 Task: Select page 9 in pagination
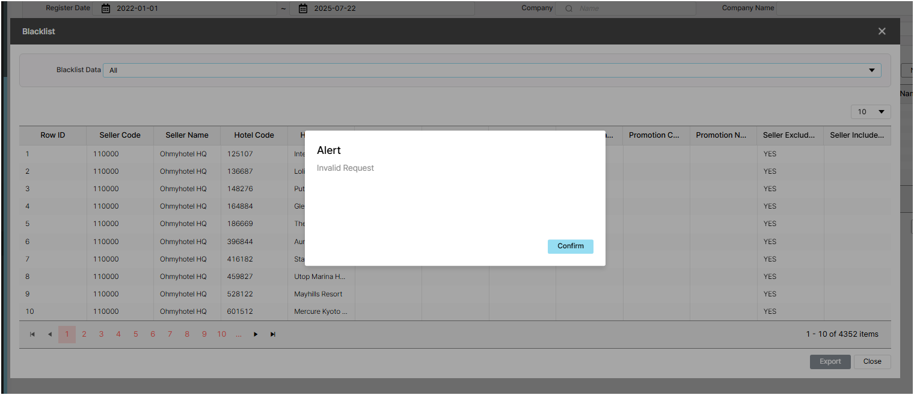pyautogui.click(x=204, y=334)
